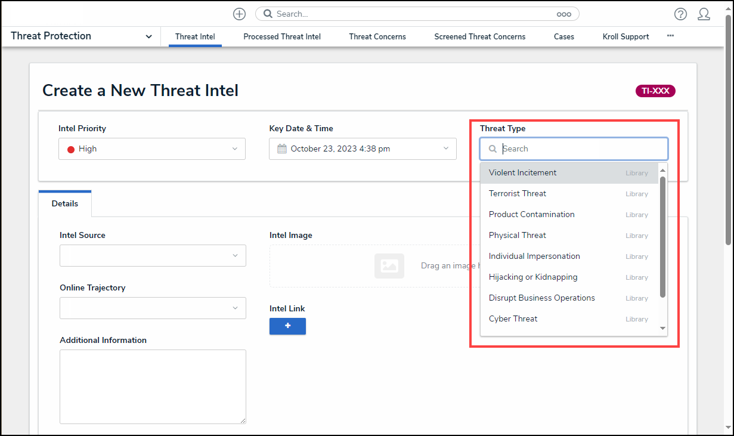Open the Online Trajectory dropdown

coord(153,308)
